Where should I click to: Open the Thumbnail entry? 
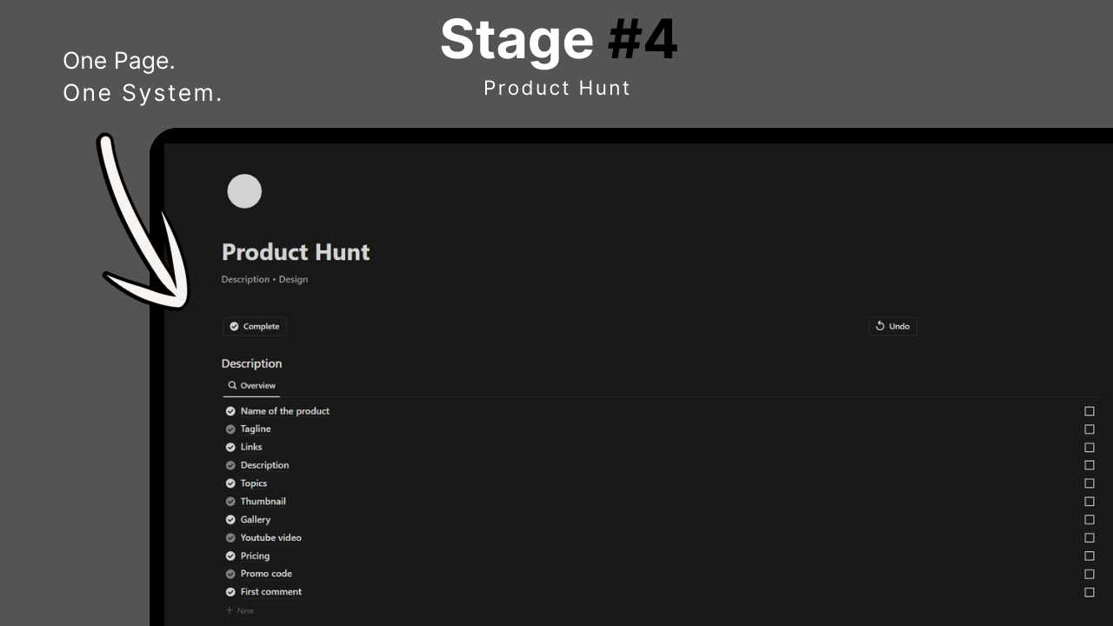point(263,502)
